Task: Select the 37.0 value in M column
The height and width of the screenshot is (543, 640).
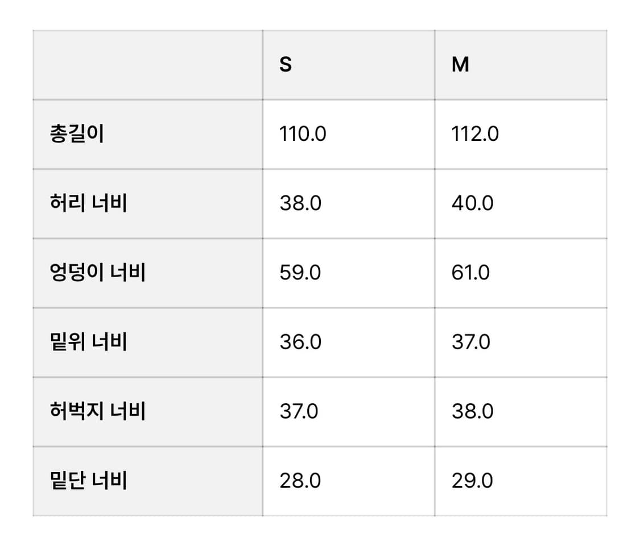Action: pos(470,342)
